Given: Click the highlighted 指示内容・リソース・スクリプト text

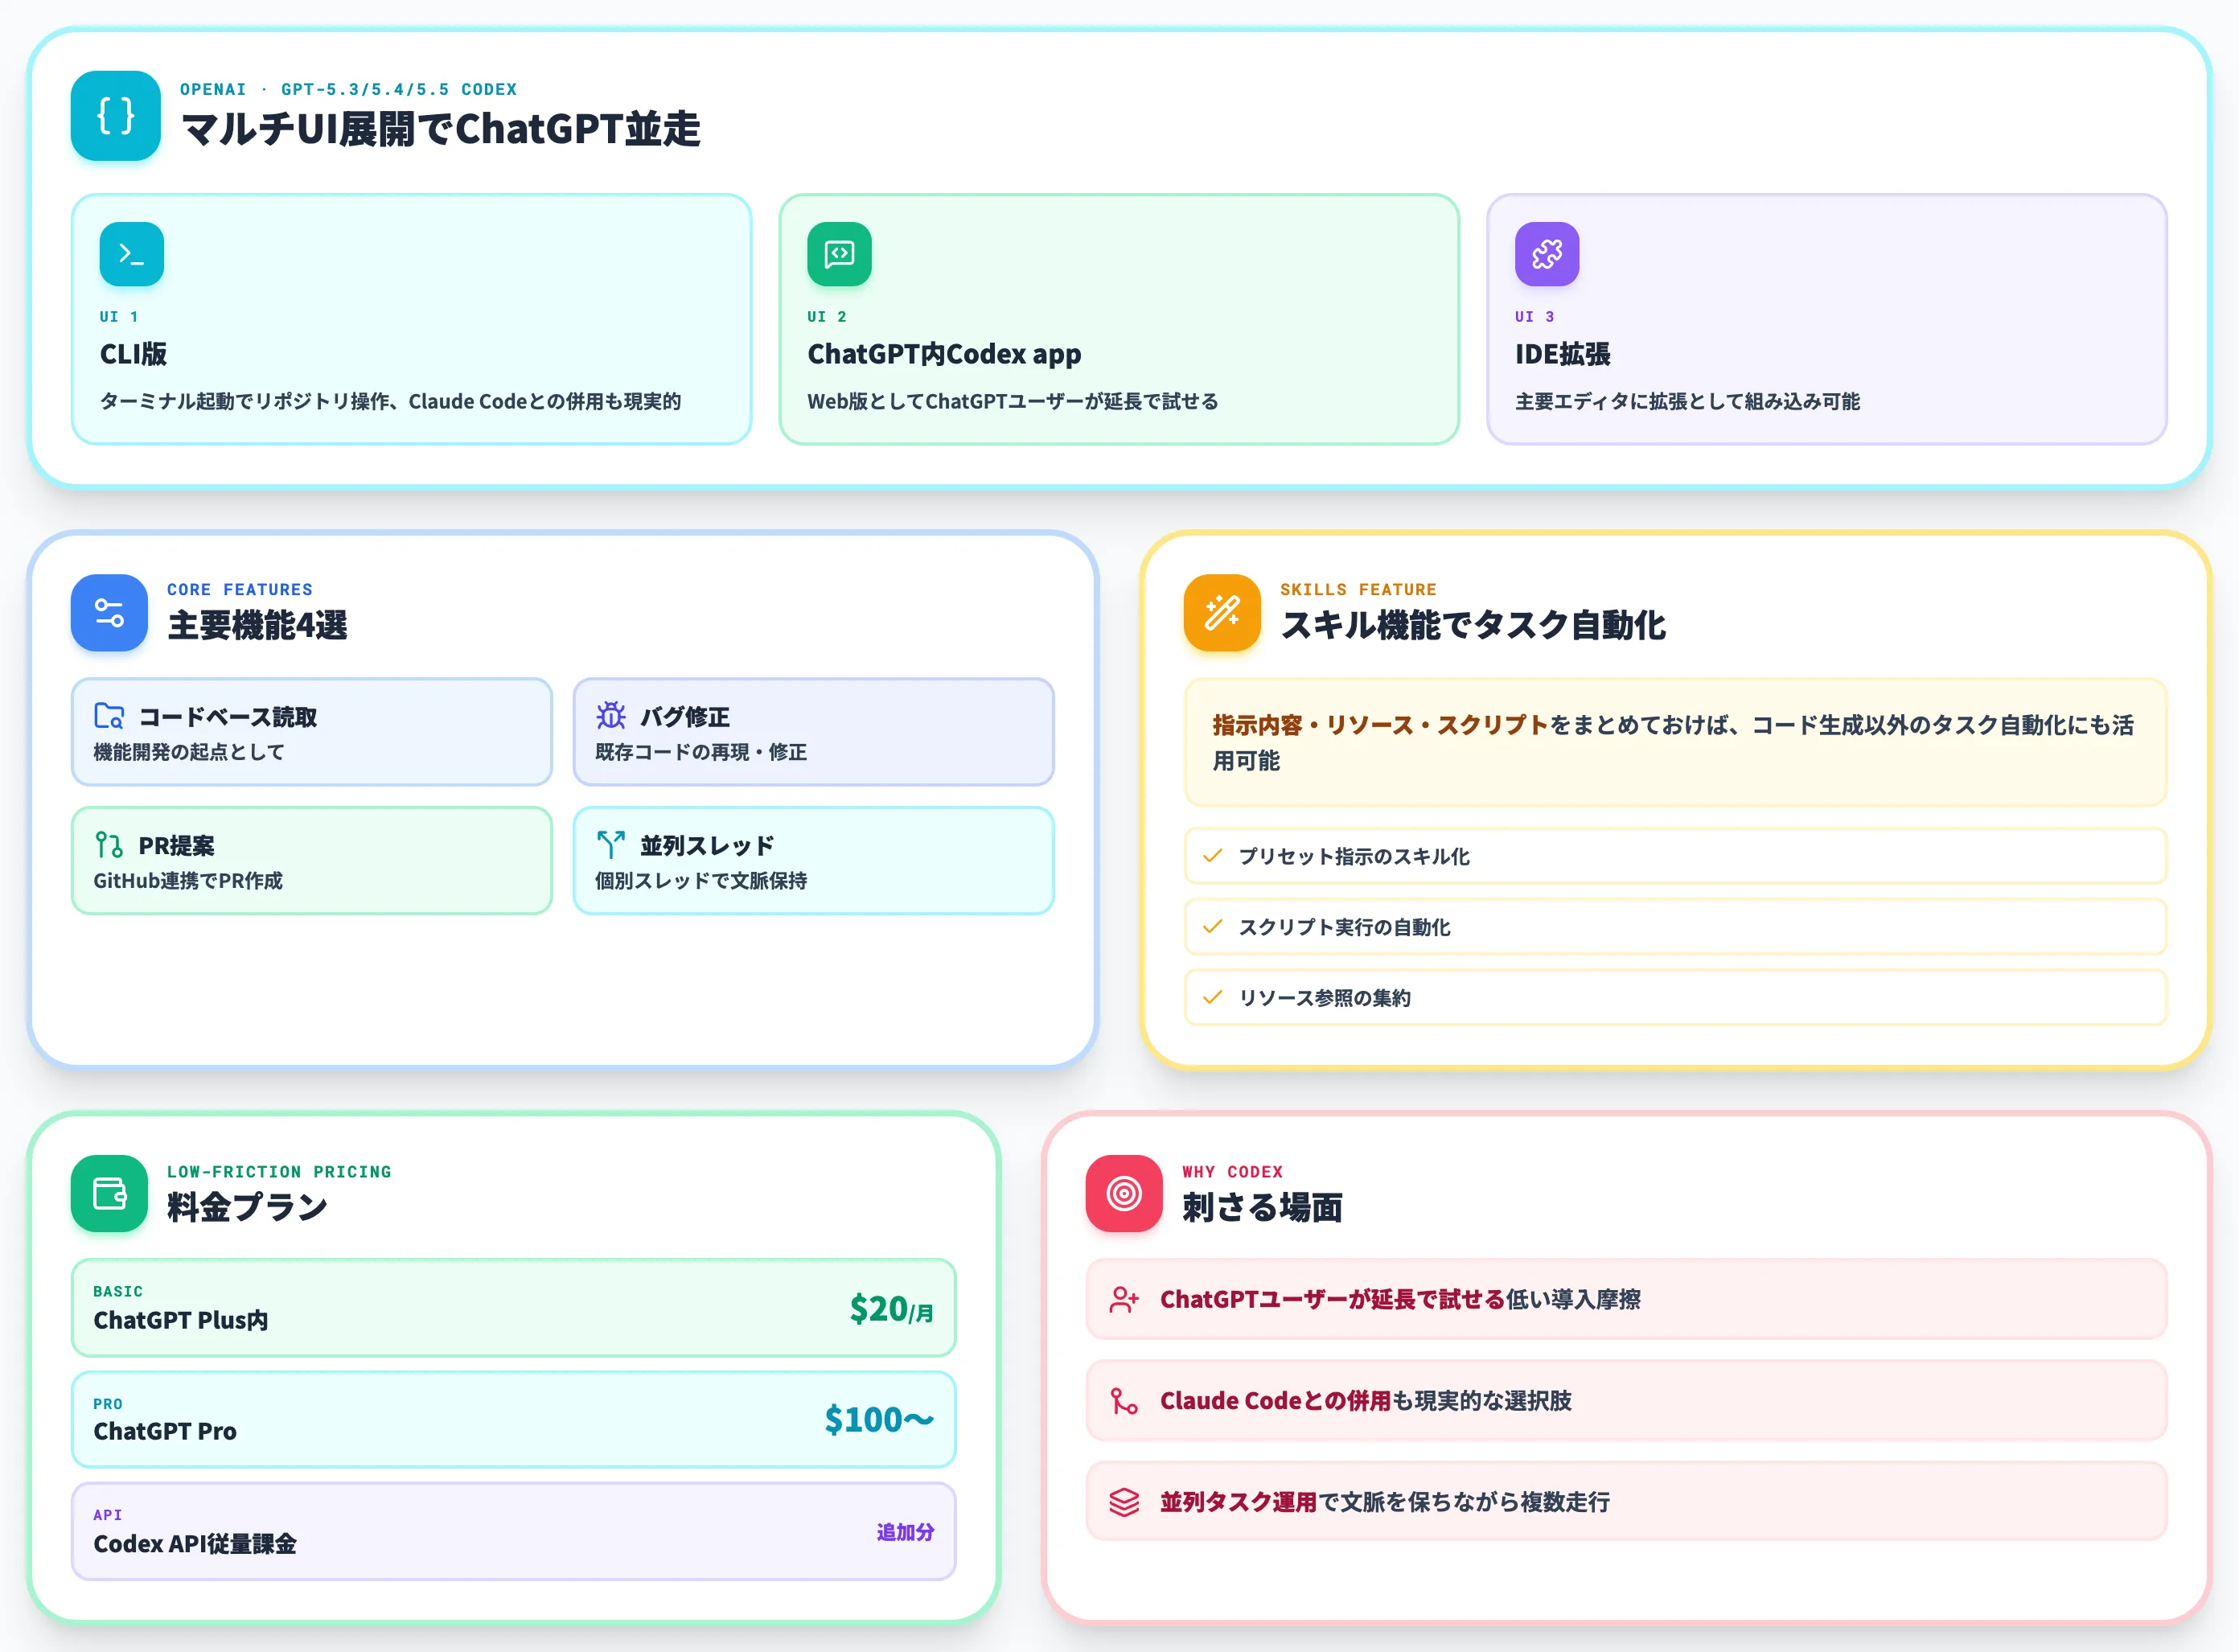Looking at the screenshot, I should (1380, 725).
